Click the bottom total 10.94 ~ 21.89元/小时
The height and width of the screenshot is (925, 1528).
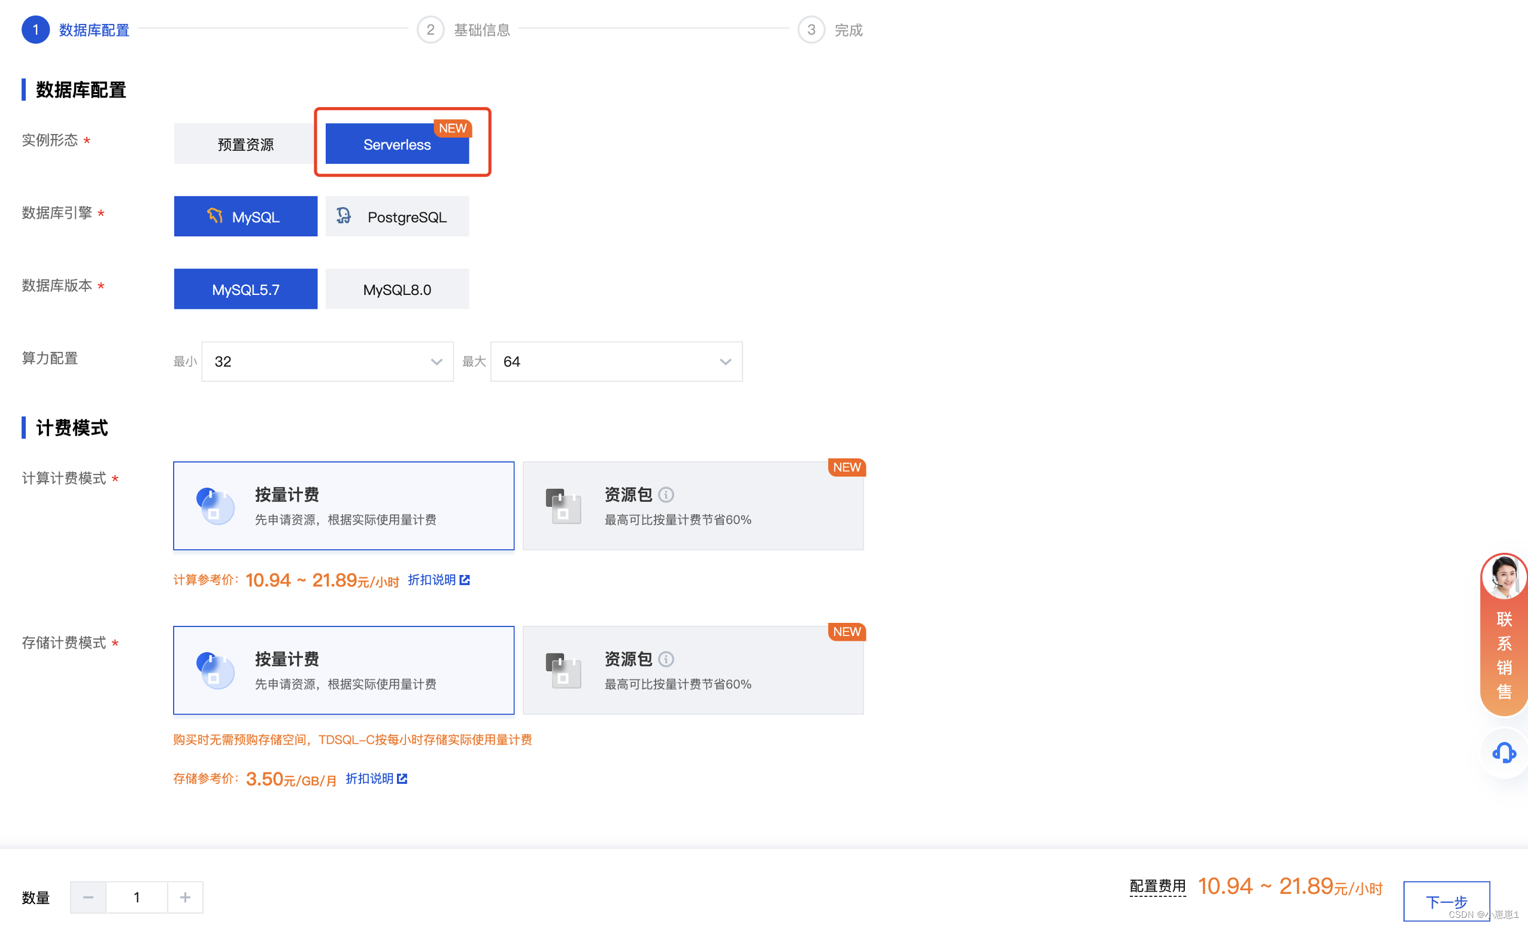click(1290, 886)
